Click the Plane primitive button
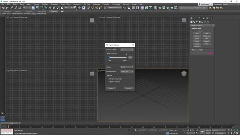This screenshot has width=240, height=135. coord(207,44)
